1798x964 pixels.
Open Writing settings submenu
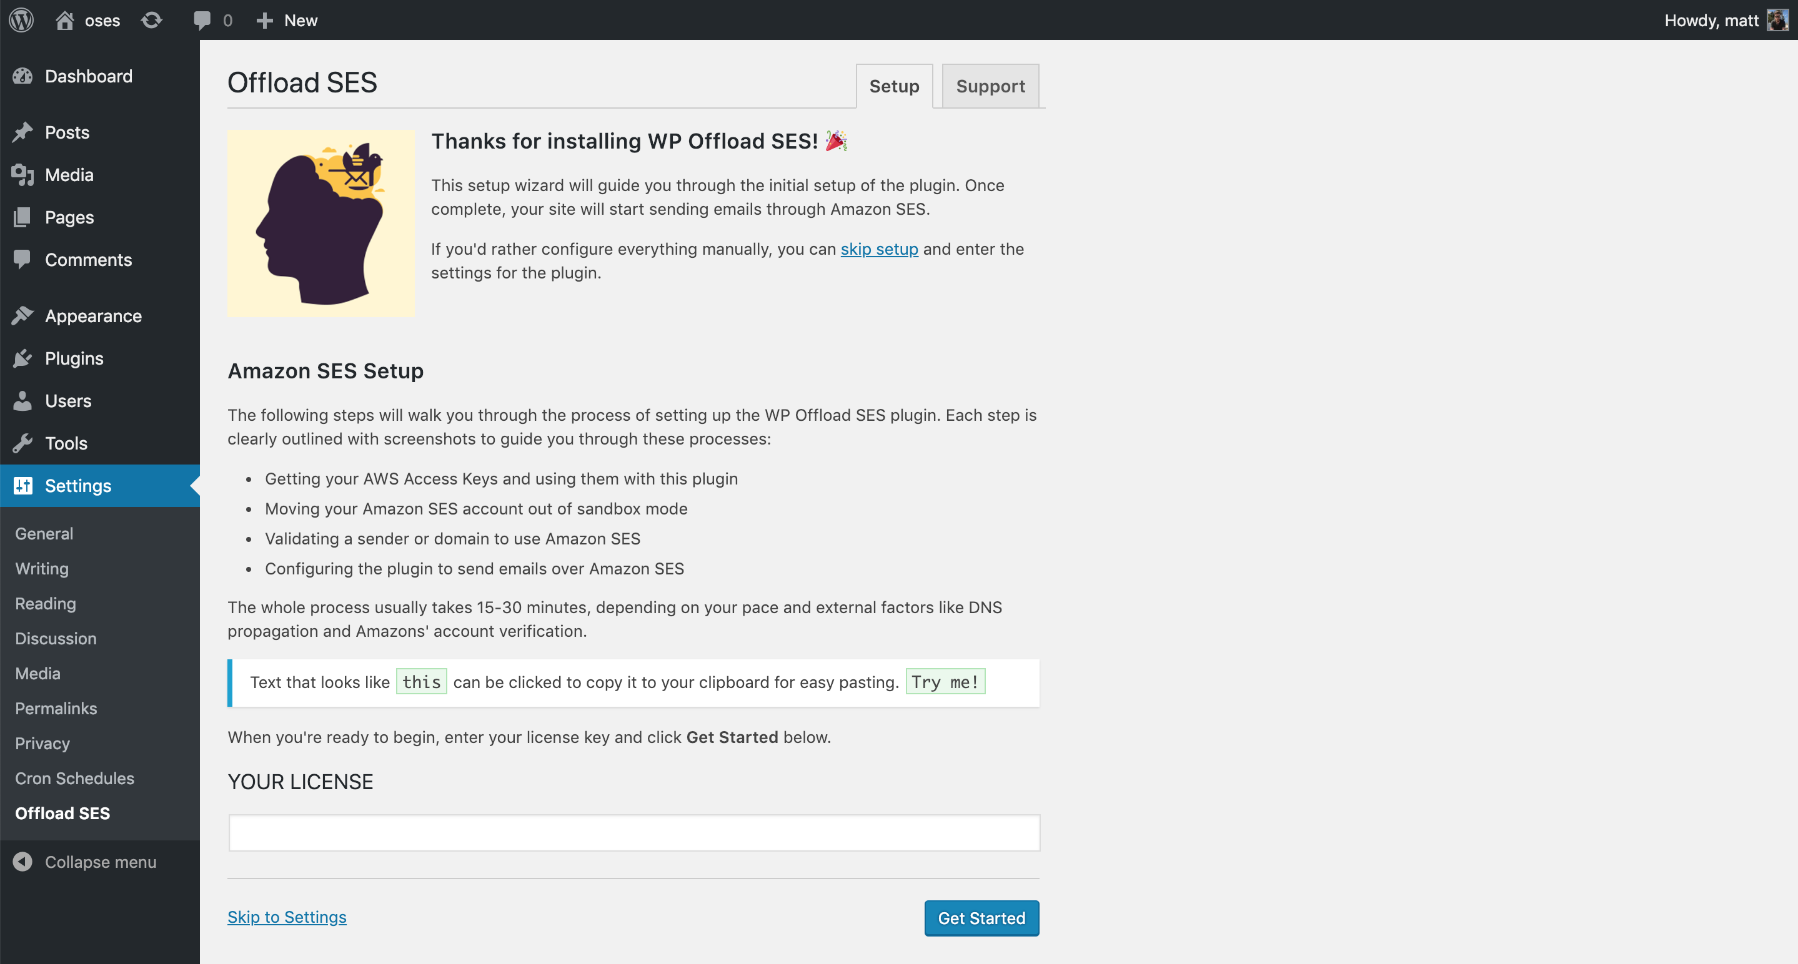tap(42, 569)
